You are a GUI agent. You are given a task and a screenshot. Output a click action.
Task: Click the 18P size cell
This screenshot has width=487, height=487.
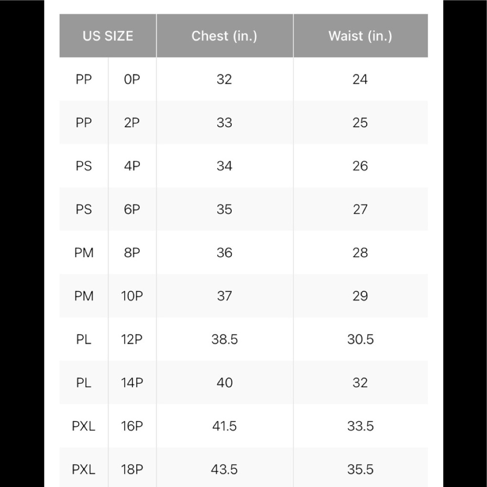click(132, 469)
